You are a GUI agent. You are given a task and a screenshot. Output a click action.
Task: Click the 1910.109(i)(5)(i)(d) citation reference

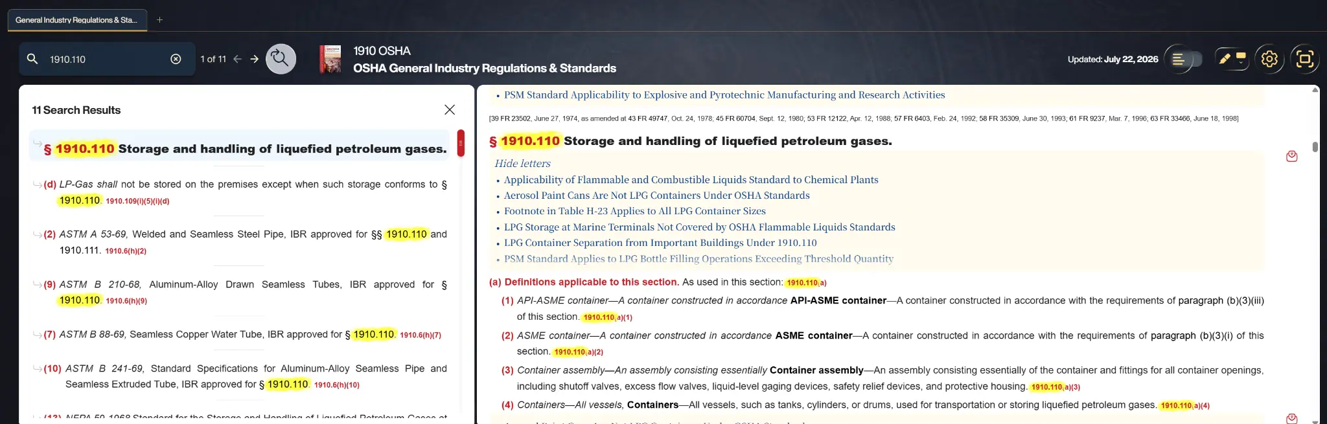(137, 201)
